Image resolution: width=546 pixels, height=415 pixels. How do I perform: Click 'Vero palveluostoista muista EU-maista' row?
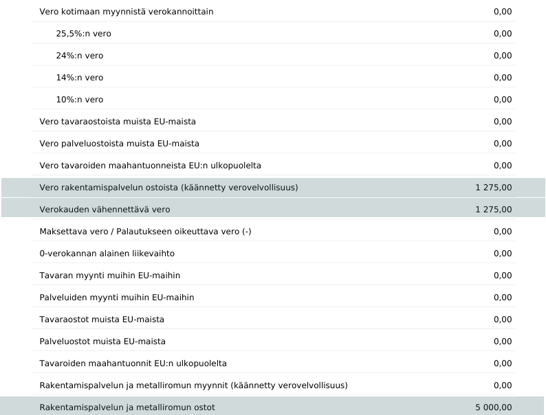tap(120, 144)
